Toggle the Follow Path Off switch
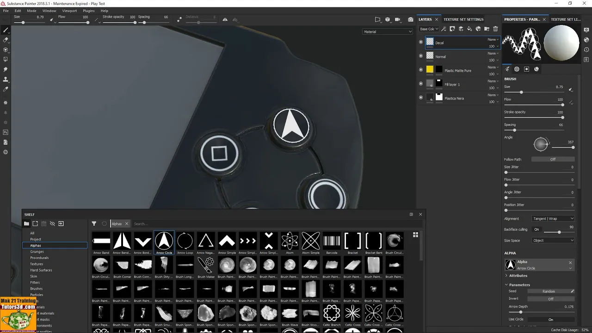The height and width of the screenshot is (333, 592). coord(553,159)
